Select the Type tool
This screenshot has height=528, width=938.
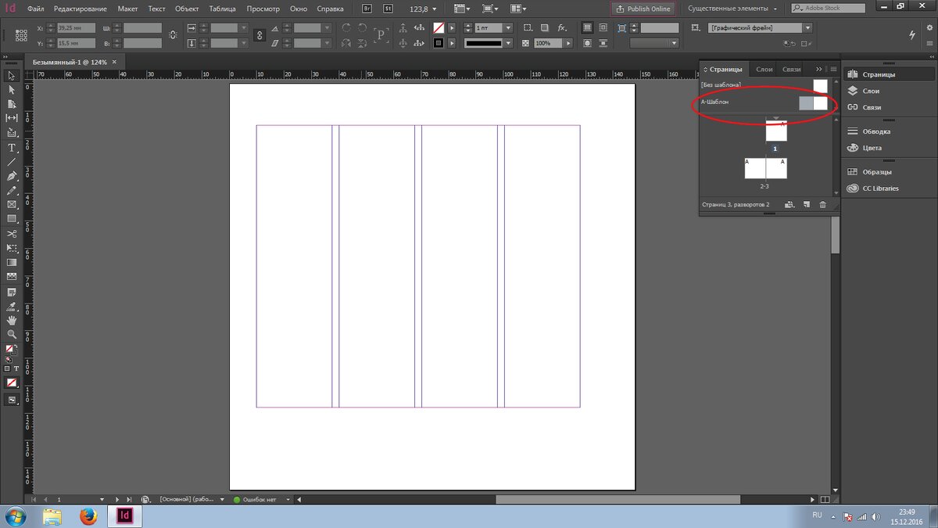[x=12, y=148]
